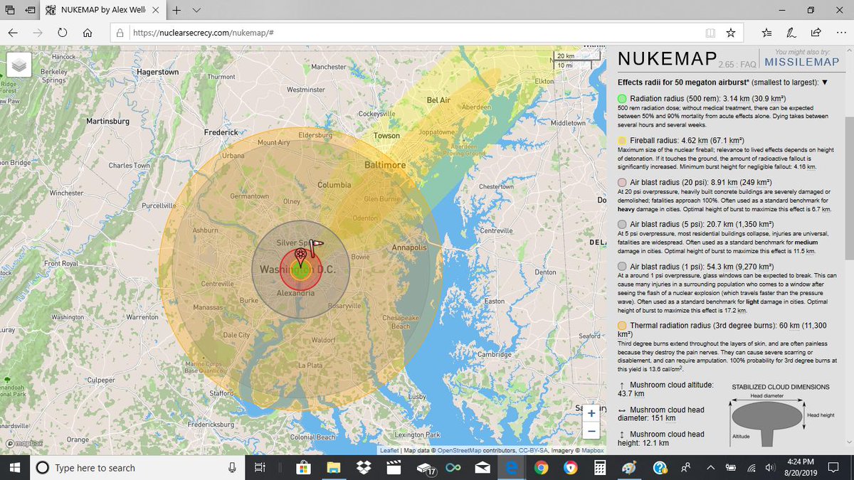Close the NUKEMAP tab

[x=156, y=11]
